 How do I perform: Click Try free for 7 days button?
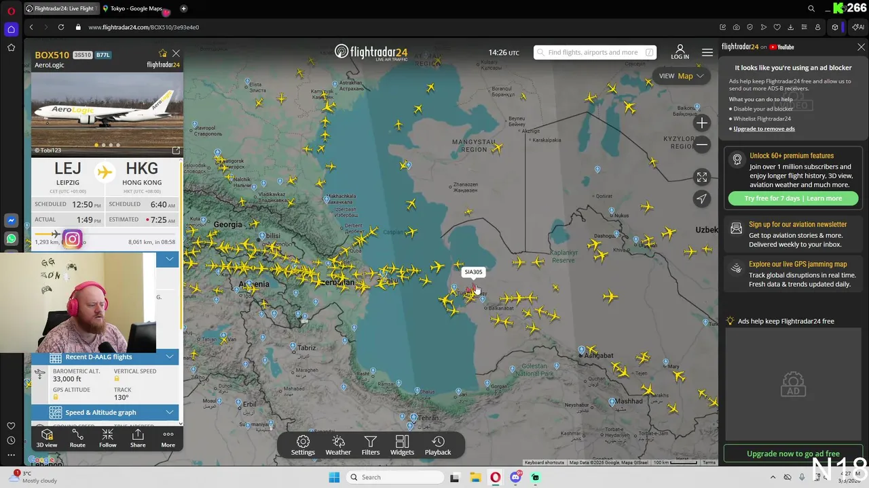tap(793, 199)
